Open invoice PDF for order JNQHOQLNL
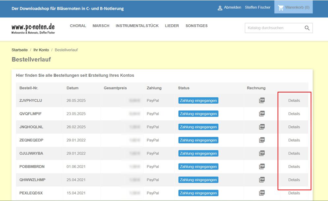The width and height of the screenshot is (328, 201). [x=262, y=127]
